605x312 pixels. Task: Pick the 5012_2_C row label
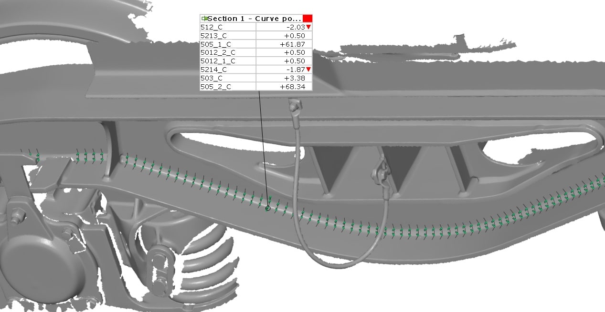(218, 52)
